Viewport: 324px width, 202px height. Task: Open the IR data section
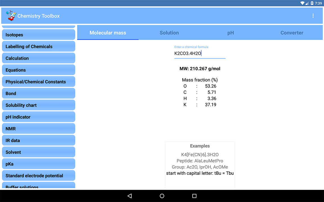39,140
